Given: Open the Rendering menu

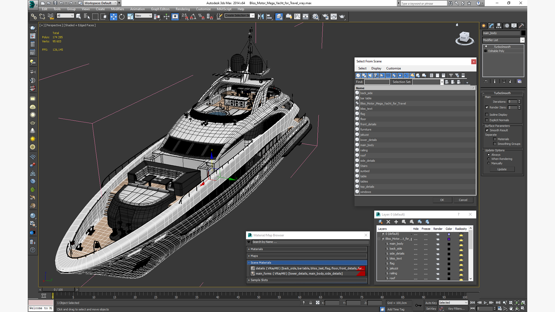Looking at the screenshot, I should pyautogui.click(x=182, y=9).
